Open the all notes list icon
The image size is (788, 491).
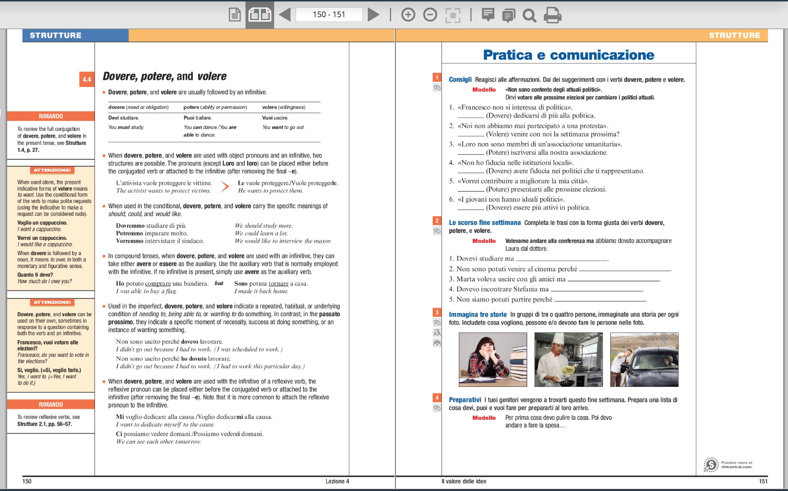pyautogui.click(x=508, y=15)
